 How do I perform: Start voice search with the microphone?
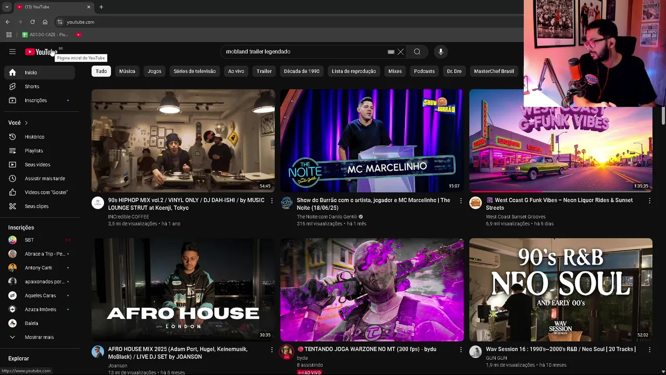point(441,52)
